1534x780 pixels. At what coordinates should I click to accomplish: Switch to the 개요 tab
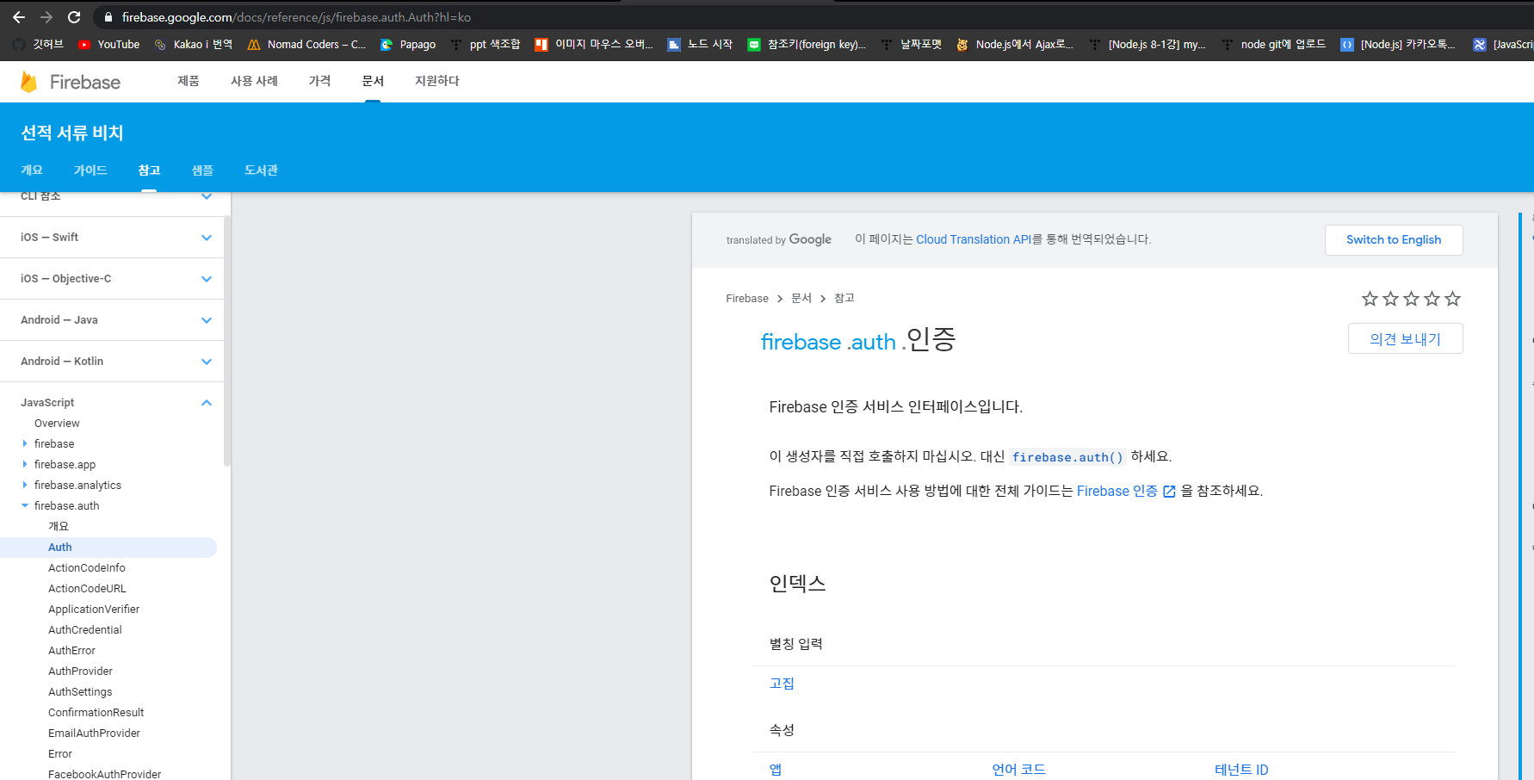tap(32, 170)
